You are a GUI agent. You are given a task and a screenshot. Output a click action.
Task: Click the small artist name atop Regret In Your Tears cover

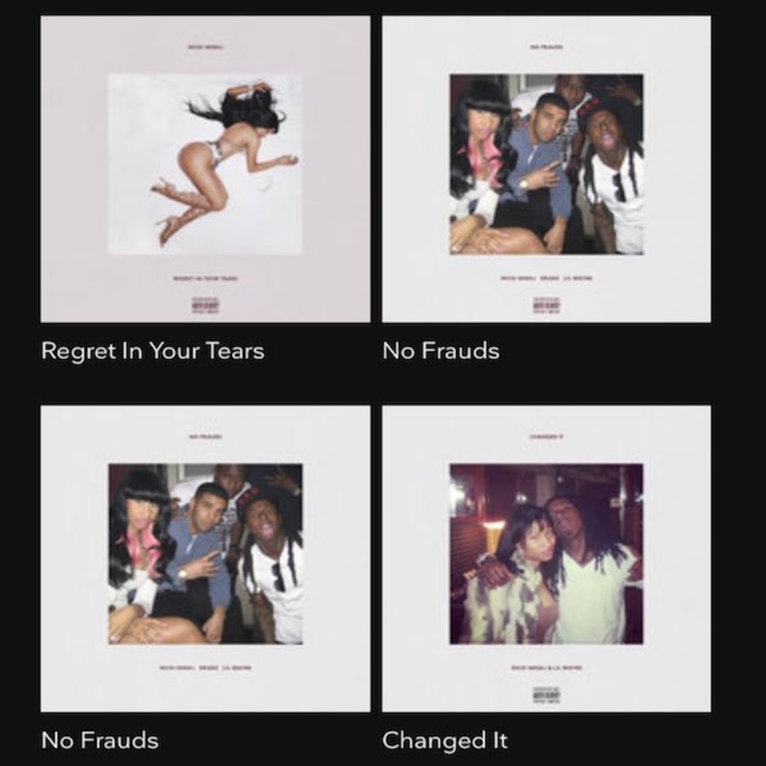pyautogui.click(x=205, y=47)
